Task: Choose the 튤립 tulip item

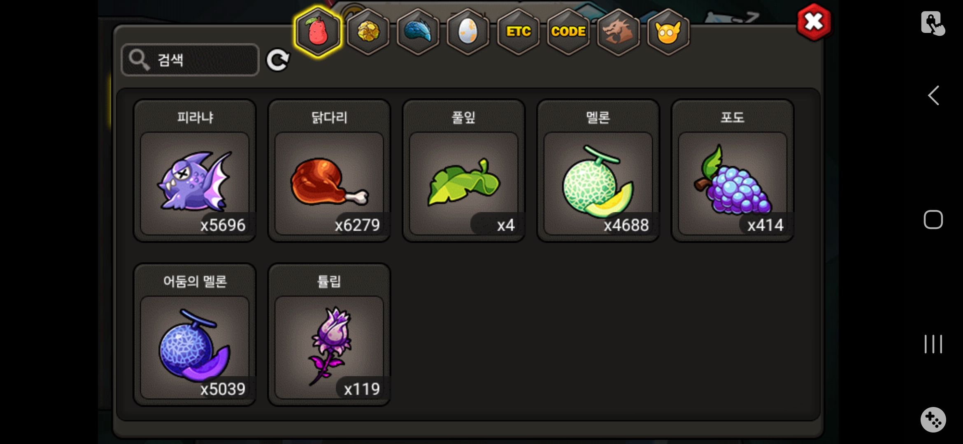Action: [x=329, y=335]
